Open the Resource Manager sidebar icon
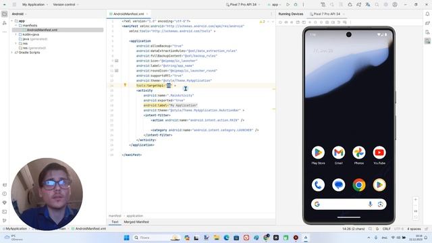This screenshot has height=243, width=432. coord(5,23)
